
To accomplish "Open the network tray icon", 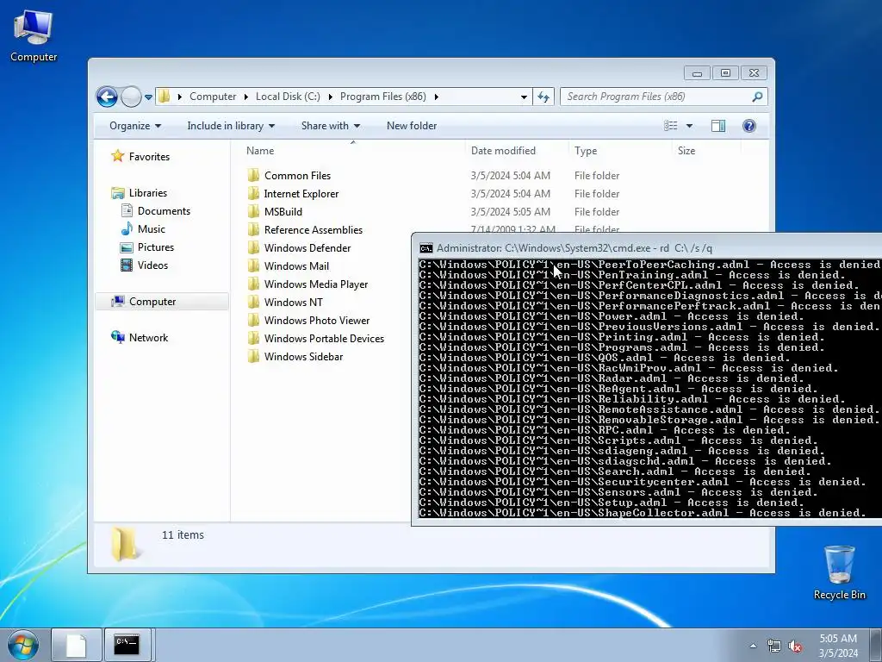I will point(774,646).
